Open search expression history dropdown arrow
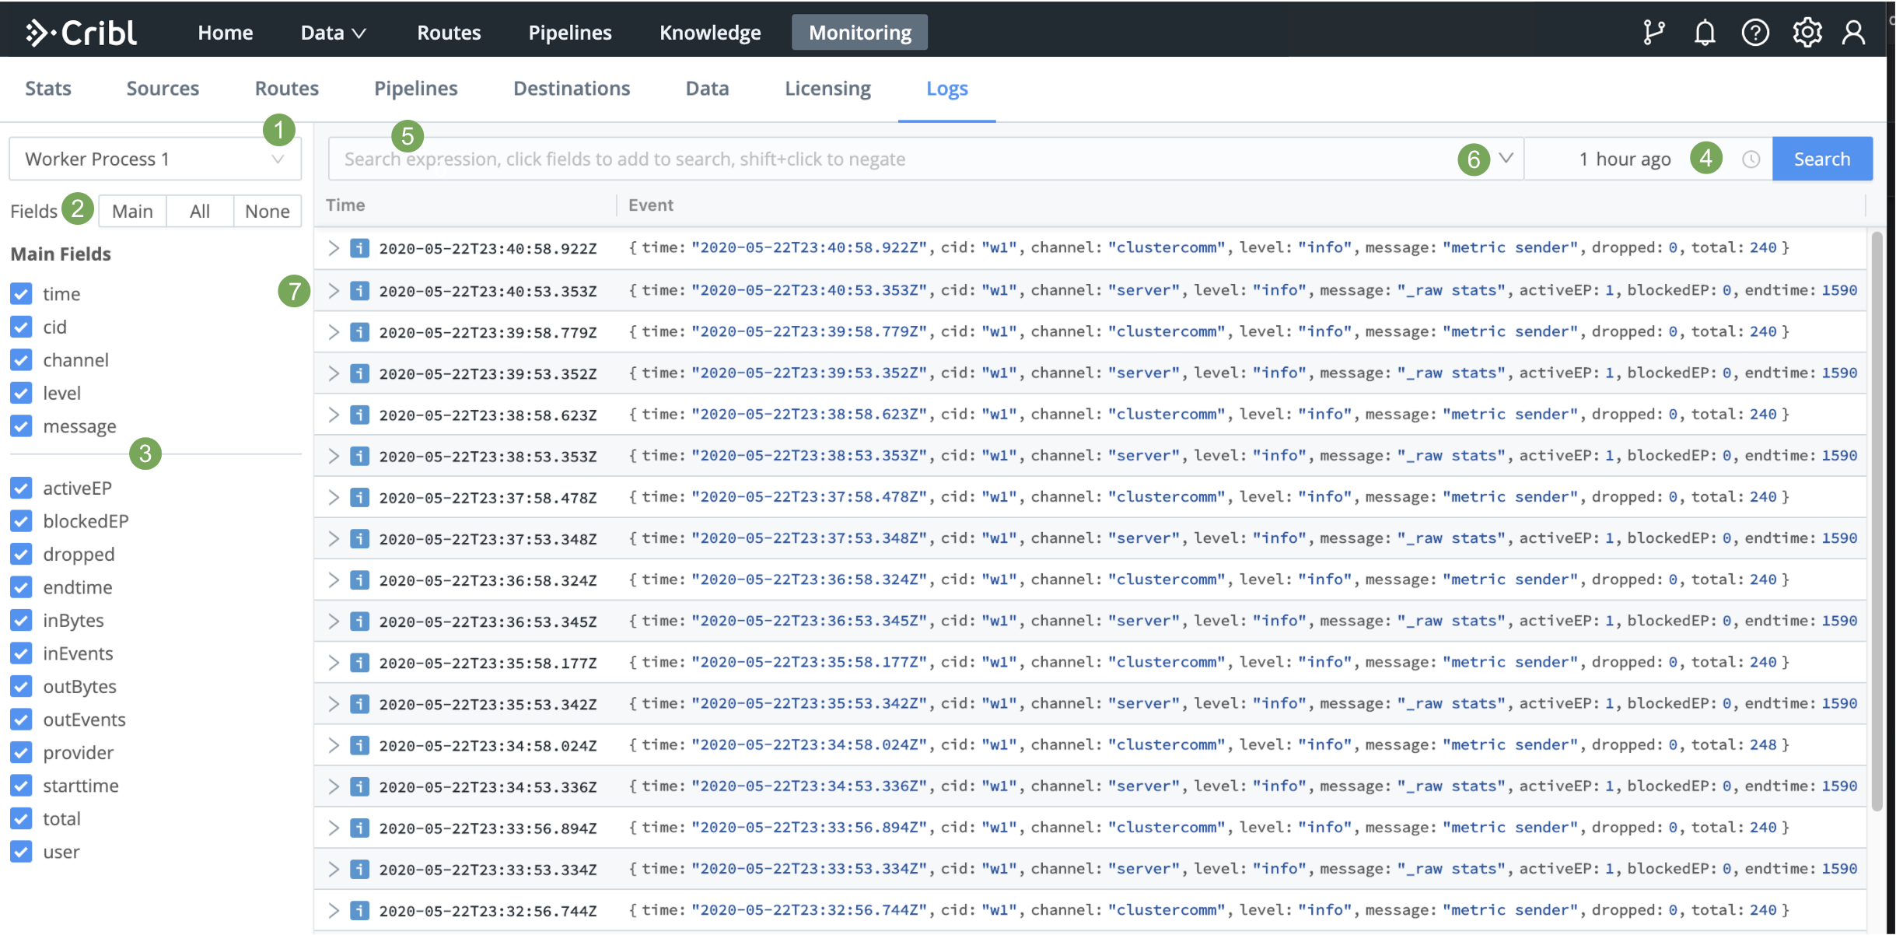The image size is (1896, 935). pos(1506,158)
